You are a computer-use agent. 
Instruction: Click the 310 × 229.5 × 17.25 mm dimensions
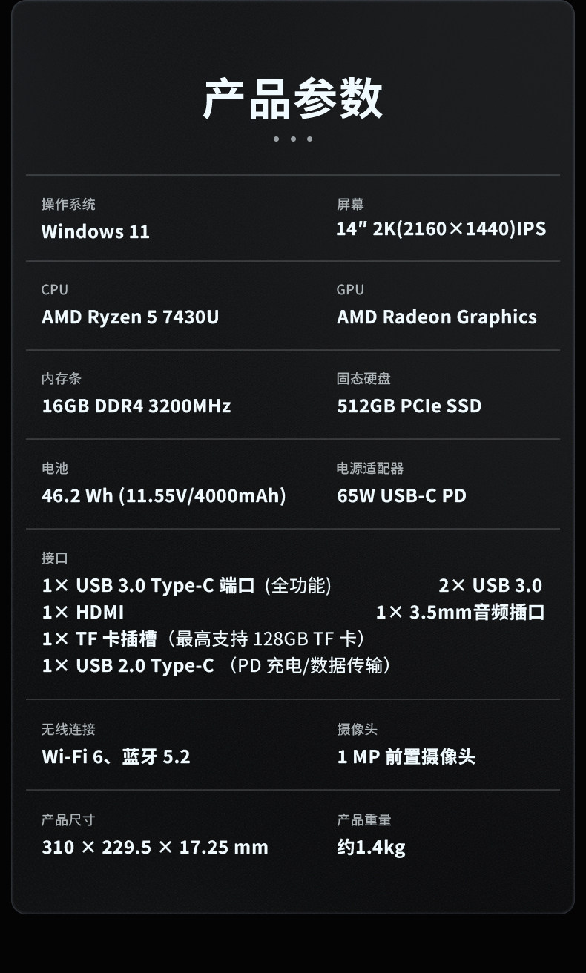(154, 847)
